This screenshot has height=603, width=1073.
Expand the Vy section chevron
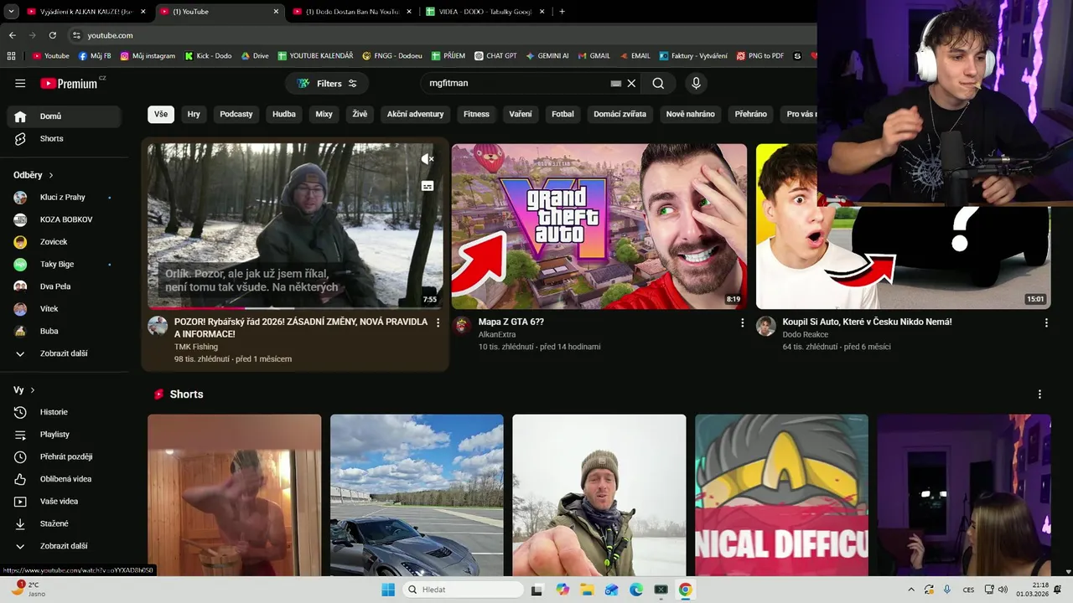(x=33, y=390)
